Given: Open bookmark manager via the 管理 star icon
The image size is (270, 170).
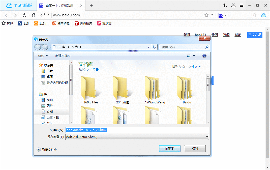Looking at the screenshot, I should pos(8,23).
